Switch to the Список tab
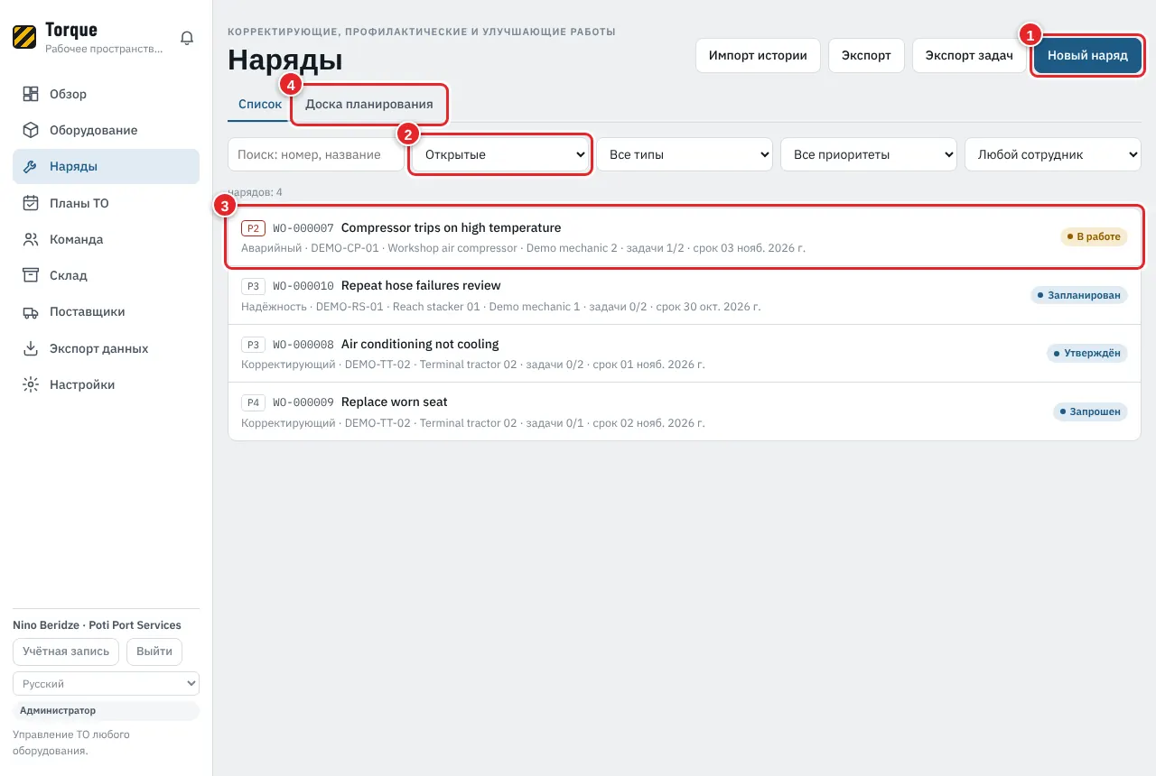The image size is (1156, 776). coord(260,105)
